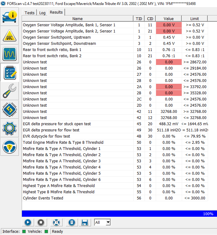Open the DTC trouble codes section
This screenshot has height=235, width=217.
pos(10,36)
